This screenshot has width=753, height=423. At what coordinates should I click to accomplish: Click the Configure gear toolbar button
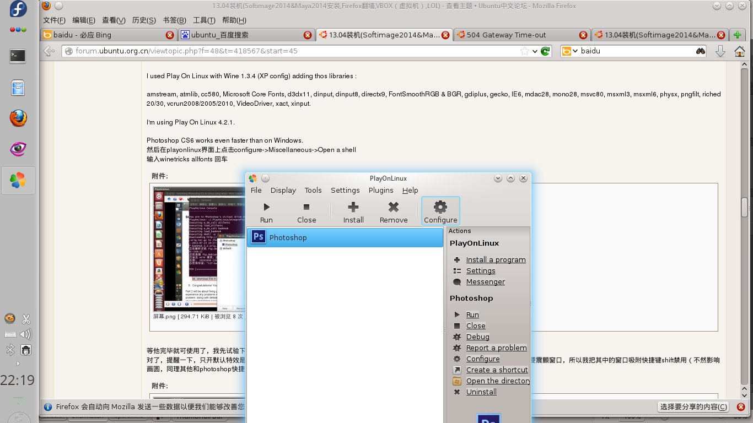click(440, 212)
